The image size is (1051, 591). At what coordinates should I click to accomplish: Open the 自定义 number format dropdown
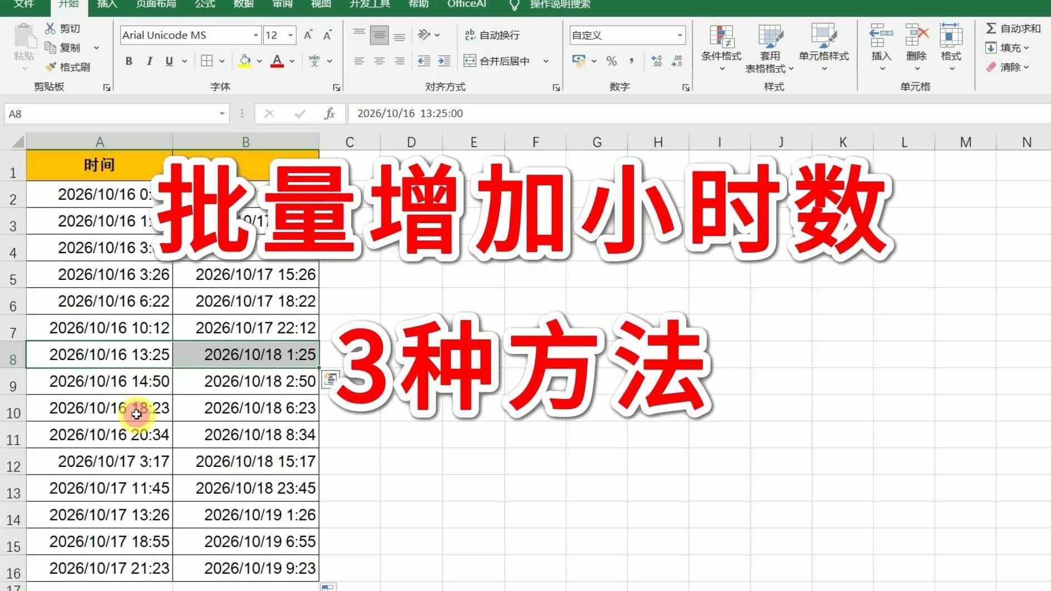[680, 35]
